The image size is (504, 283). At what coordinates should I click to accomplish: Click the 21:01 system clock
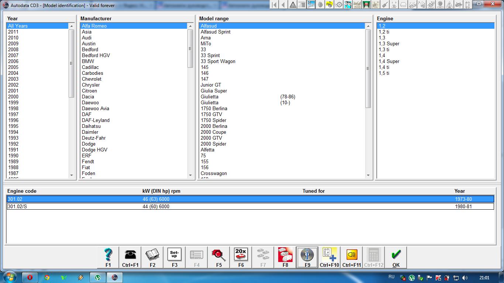[484, 278]
